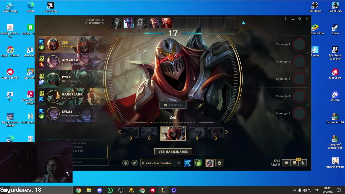Screen dimensions: 345x194
Task: Request swap with Pyke via swap icon
Action: pos(57,84)
